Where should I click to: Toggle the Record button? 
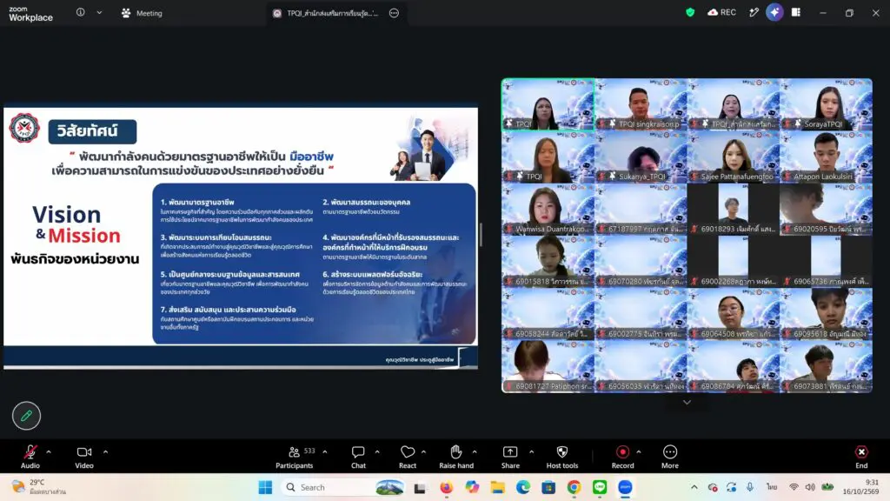click(622, 457)
